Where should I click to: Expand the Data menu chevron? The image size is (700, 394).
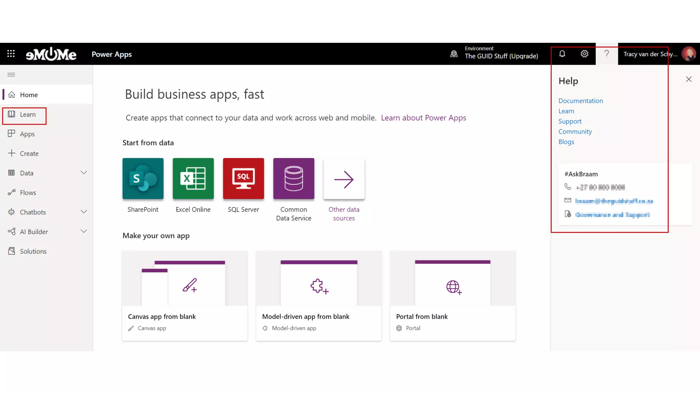[x=84, y=173]
